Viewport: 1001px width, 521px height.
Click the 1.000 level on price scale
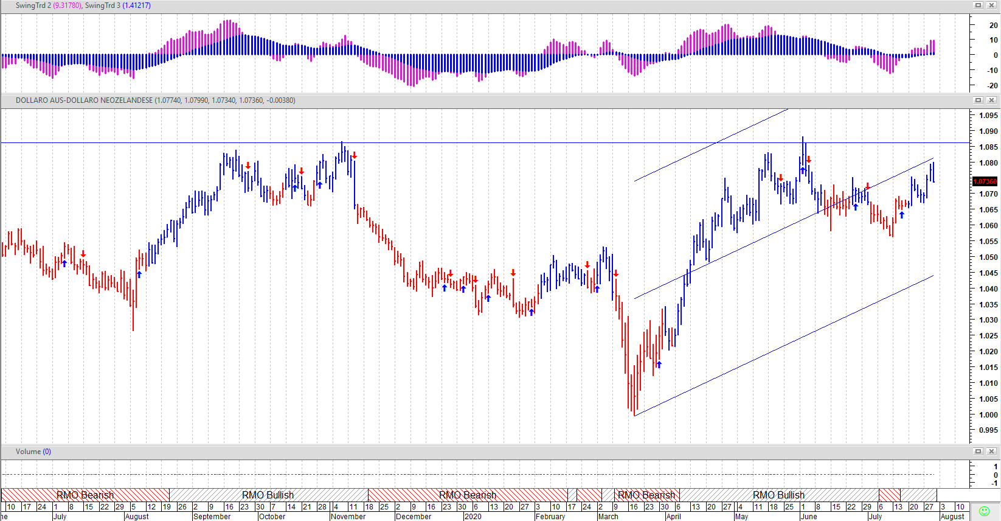click(x=988, y=415)
